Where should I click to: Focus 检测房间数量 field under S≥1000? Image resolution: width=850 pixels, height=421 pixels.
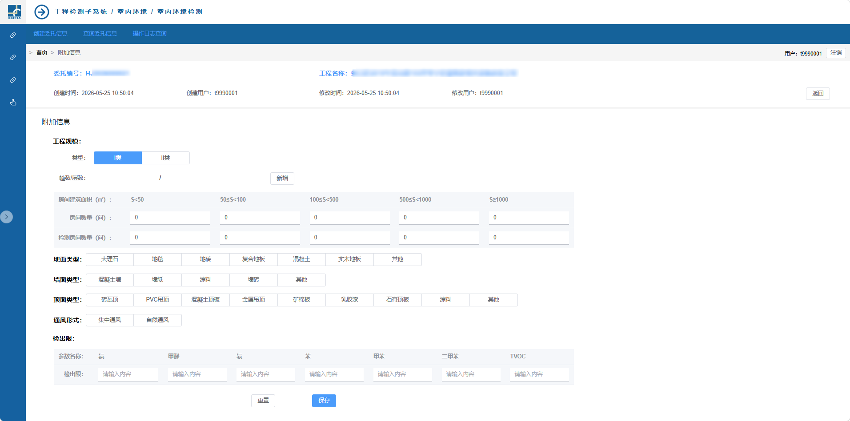coord(529,238)
